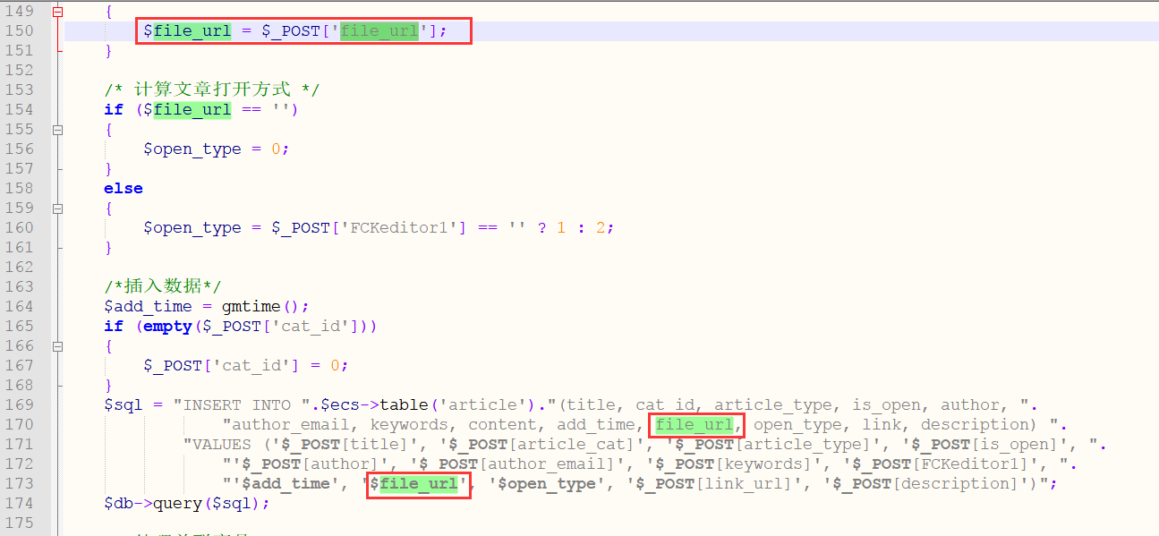The height and width of the screenshot is (536, 1159).
Task: Click the 'FCKeditor1' string on line 160
Action: click(x=399, y=227)
